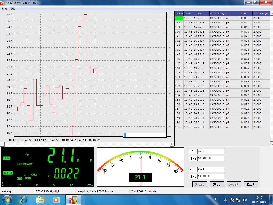
Task: Click the Cp mode label on display
Action: pyautogui.click(x=27, y=154)
